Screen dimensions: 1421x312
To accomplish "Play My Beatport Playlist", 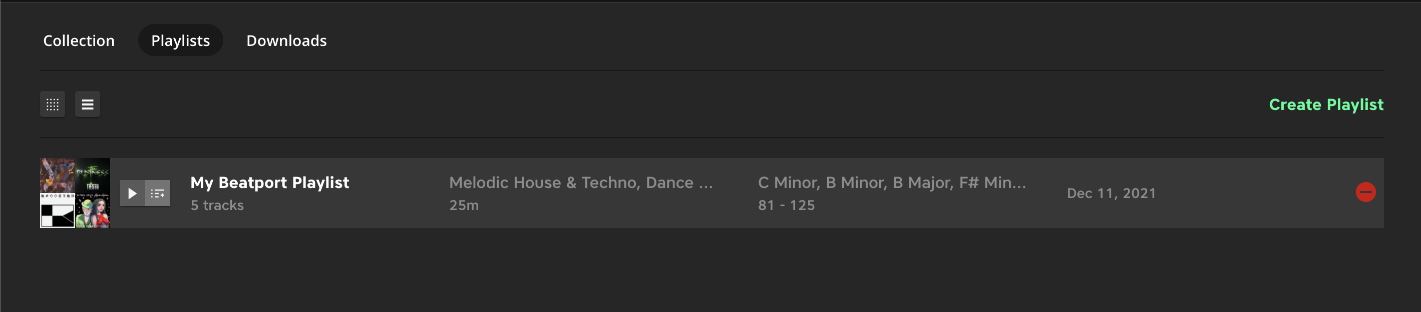I will (132, 193).
